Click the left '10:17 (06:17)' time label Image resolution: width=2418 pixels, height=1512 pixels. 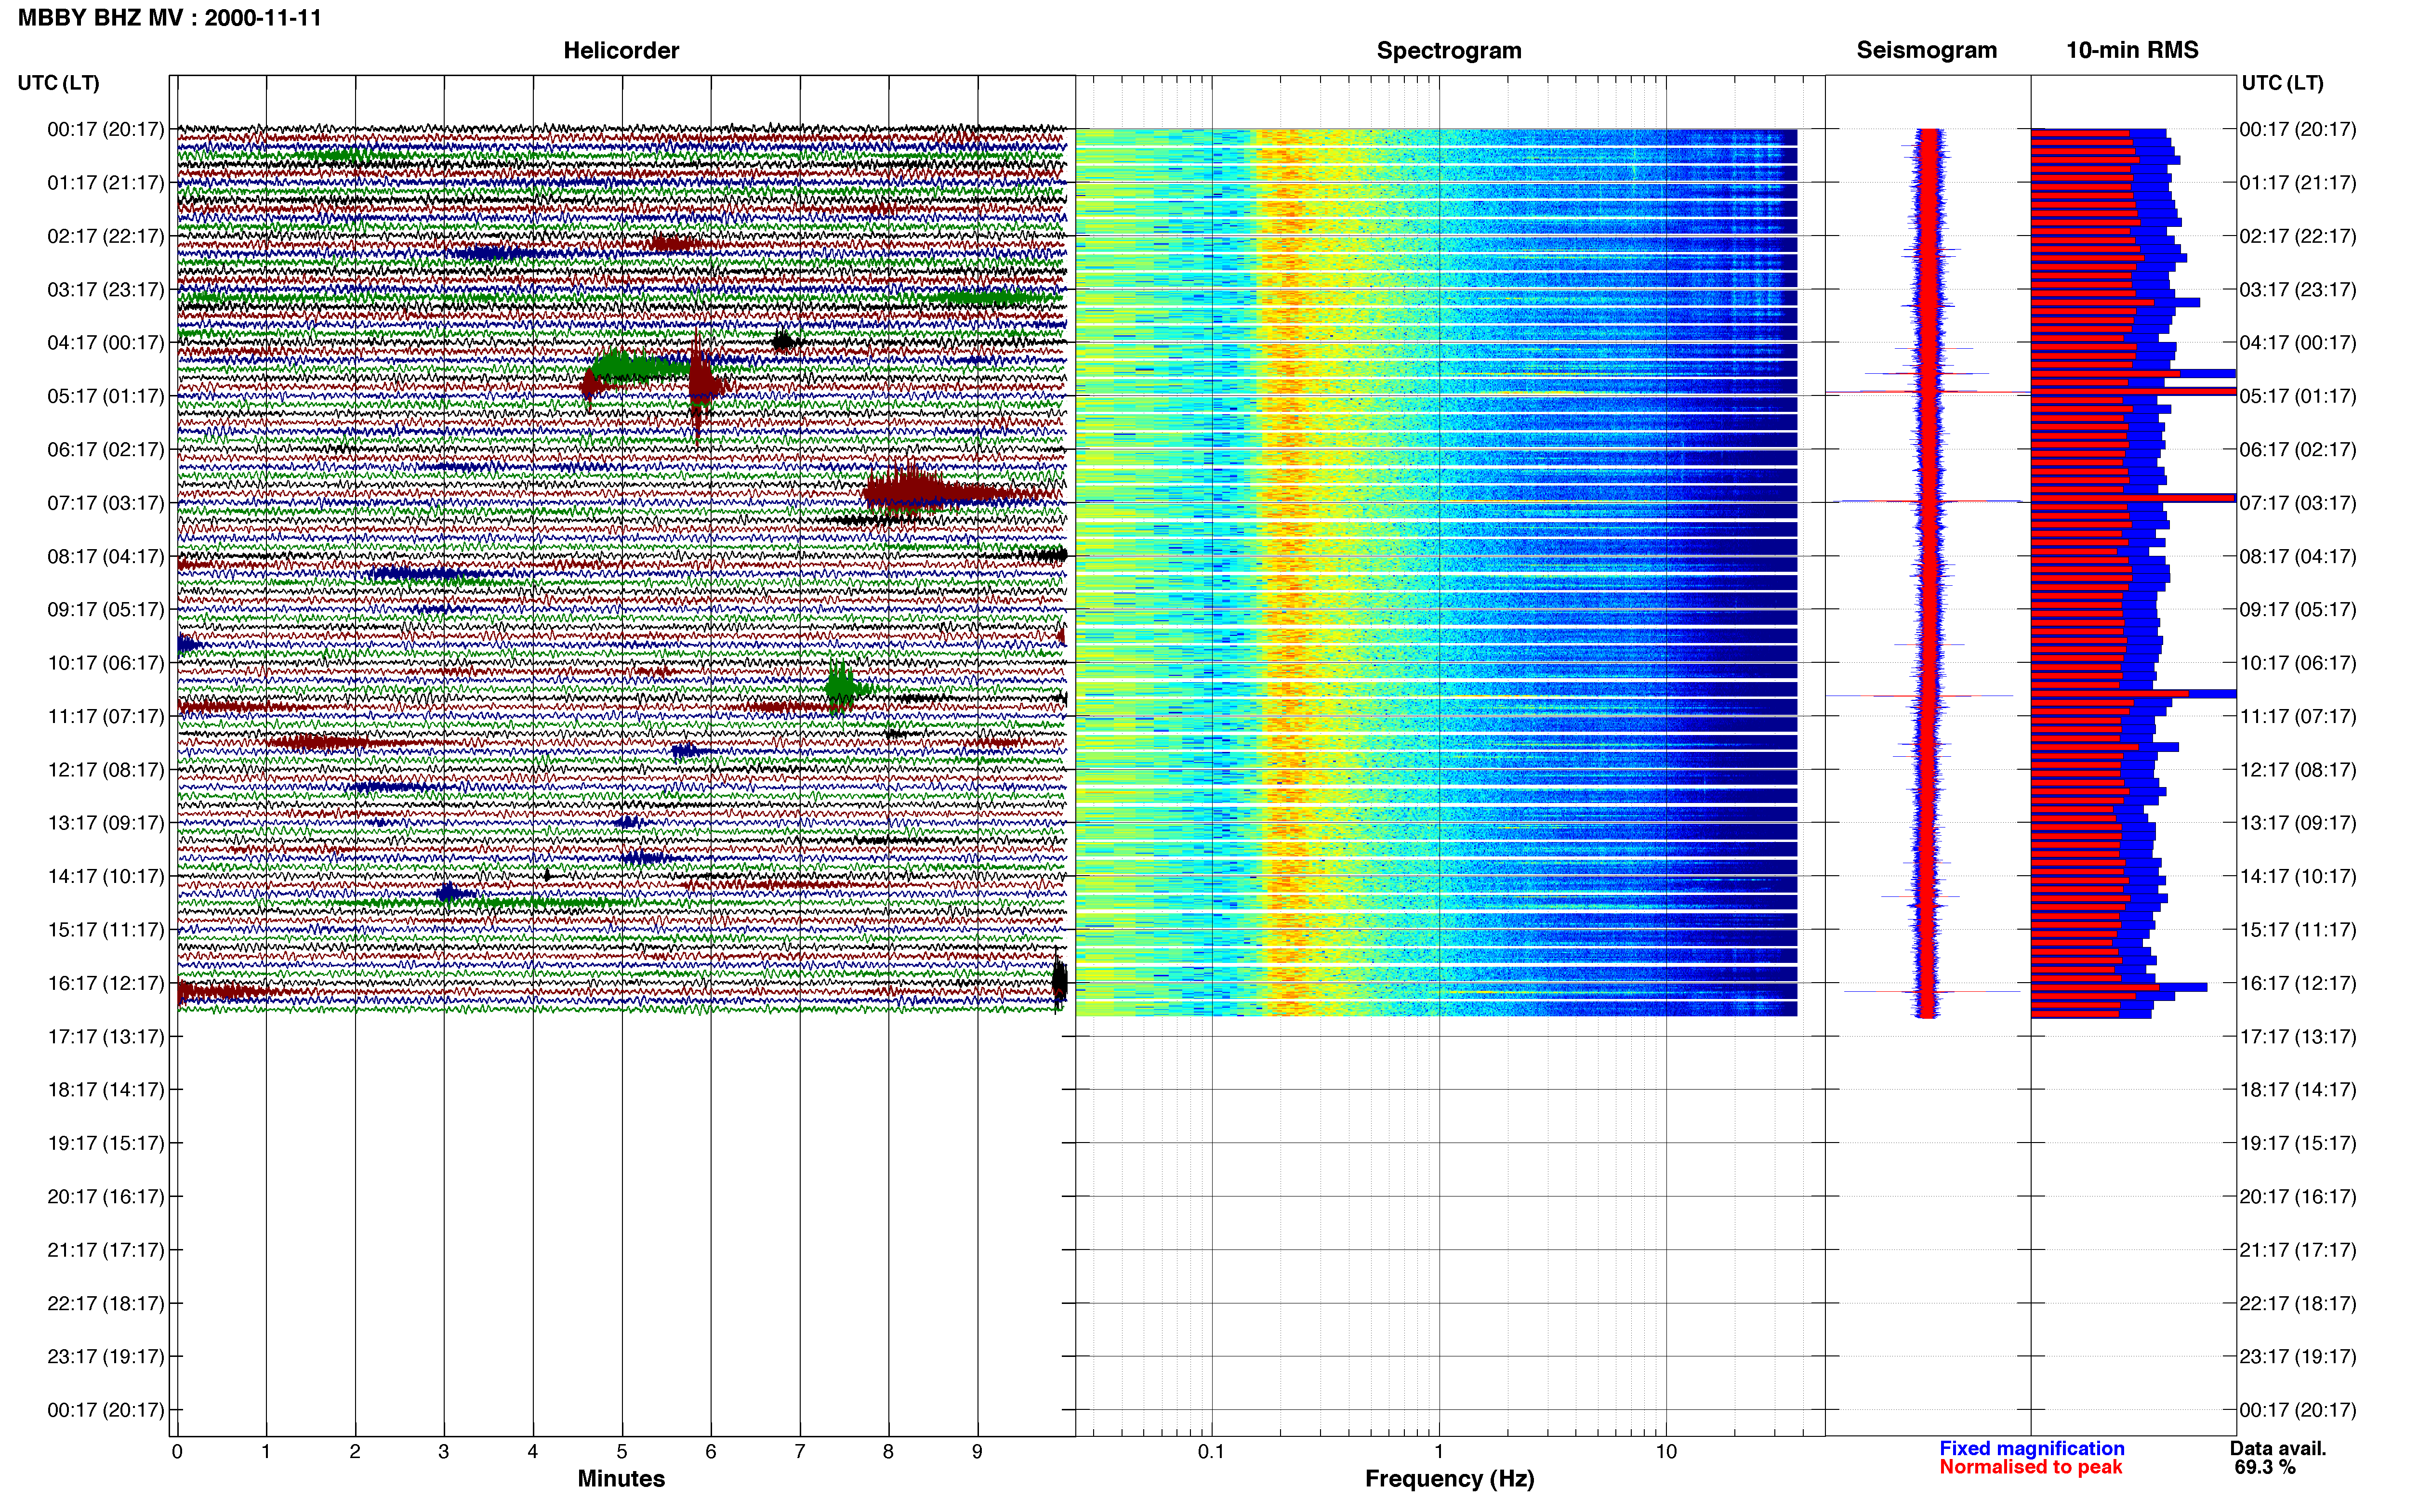pyautogui.click(x=106, y=663)
